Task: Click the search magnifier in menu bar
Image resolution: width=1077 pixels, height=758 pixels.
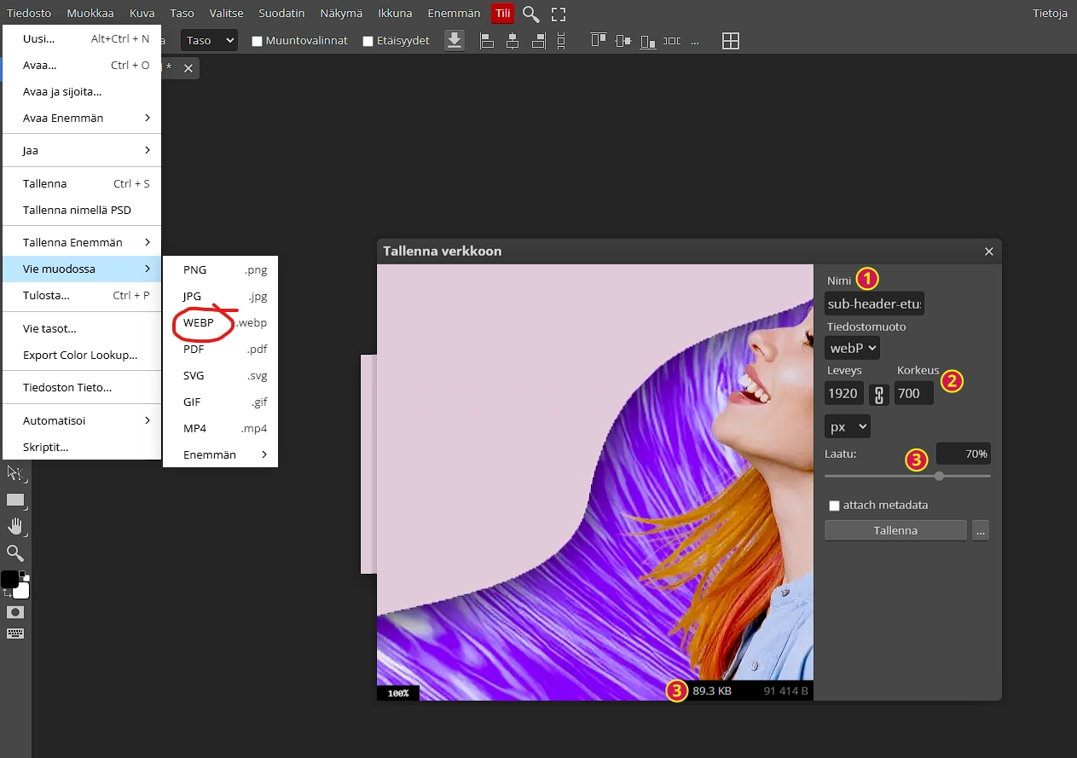Action: 531,14
